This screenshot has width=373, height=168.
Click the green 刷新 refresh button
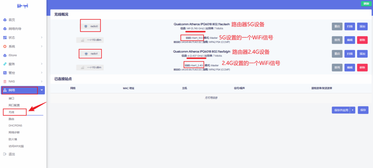[365, 3]
